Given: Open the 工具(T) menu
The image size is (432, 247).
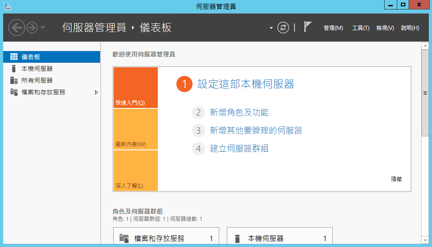Looking at the screenshot, I should [x=361, y=28].
